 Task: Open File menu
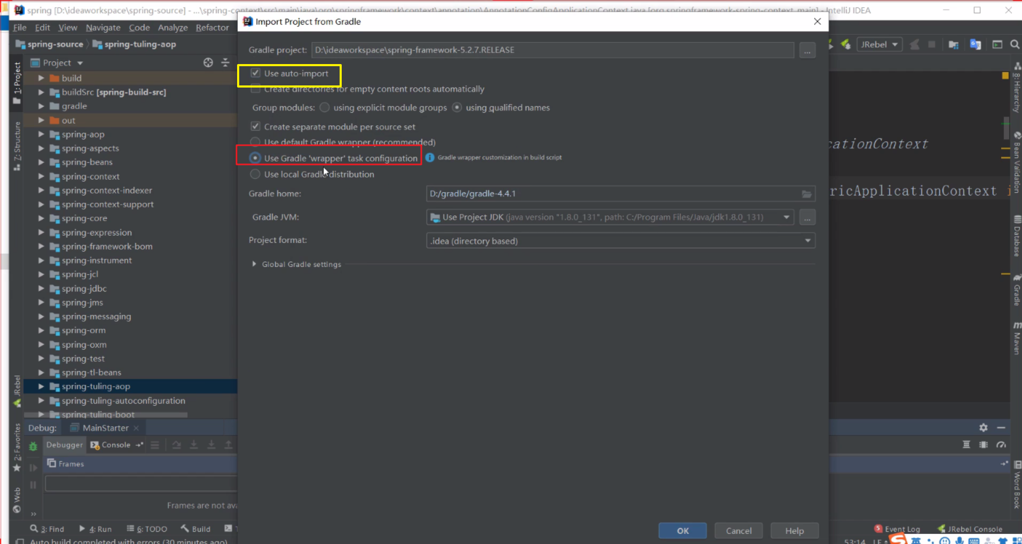[20, 27]
